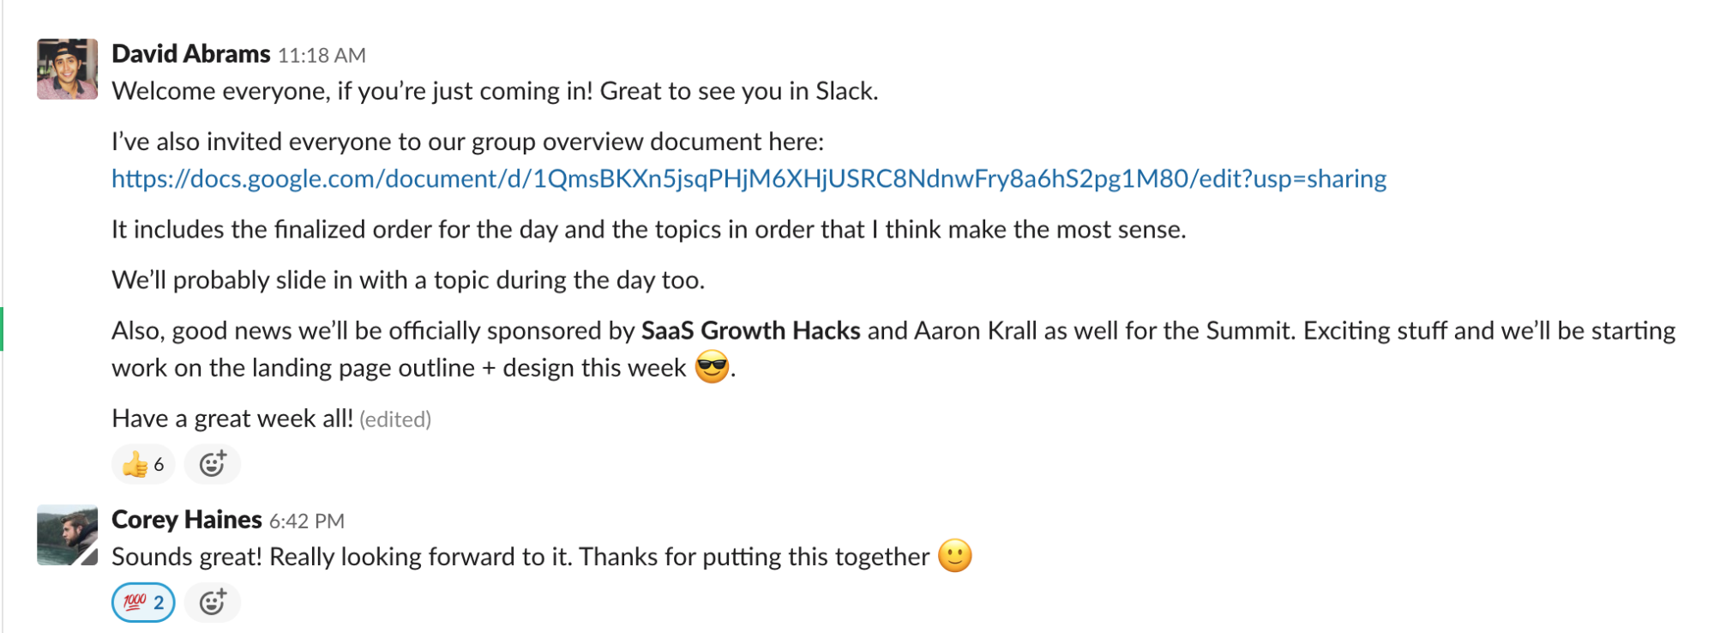Click the 11:18 AM message timestamp

(322, 56)
